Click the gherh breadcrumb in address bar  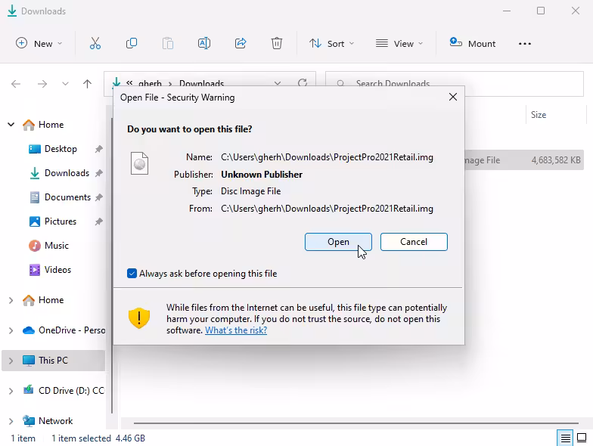150,83
